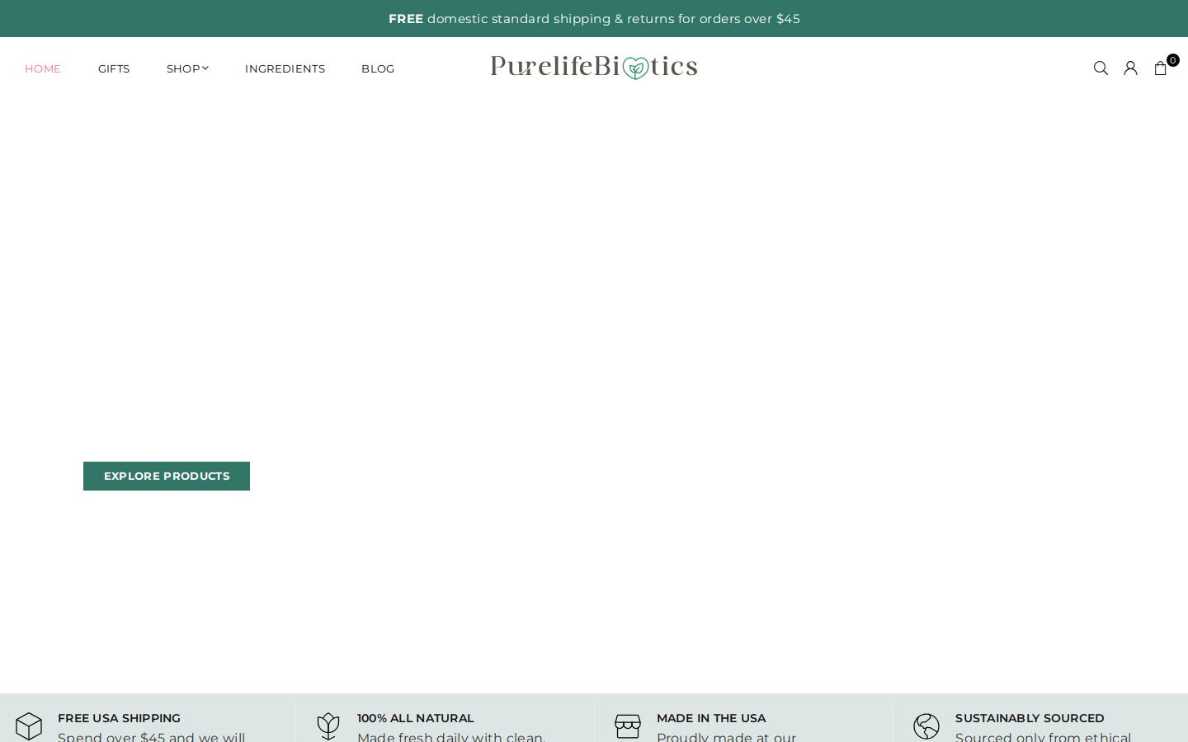Go to the Home menu item

(x=43, y=68)
